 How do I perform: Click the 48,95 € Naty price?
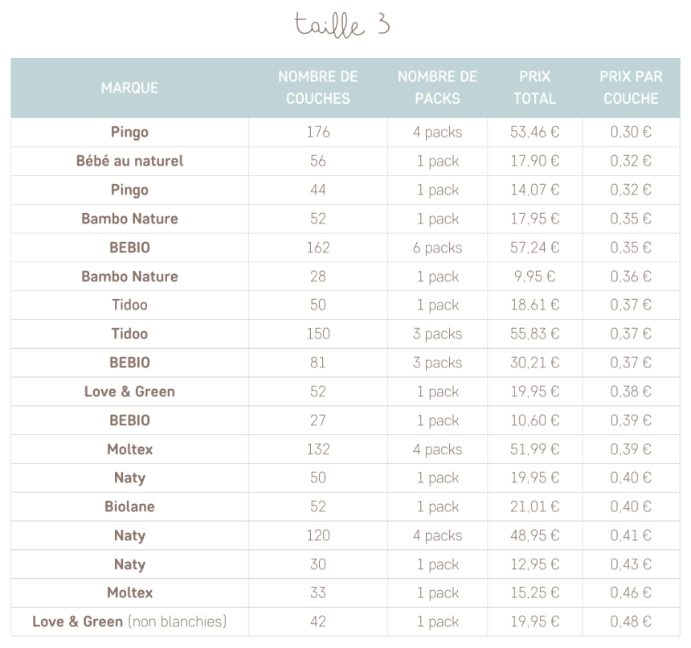click(534, 535)
